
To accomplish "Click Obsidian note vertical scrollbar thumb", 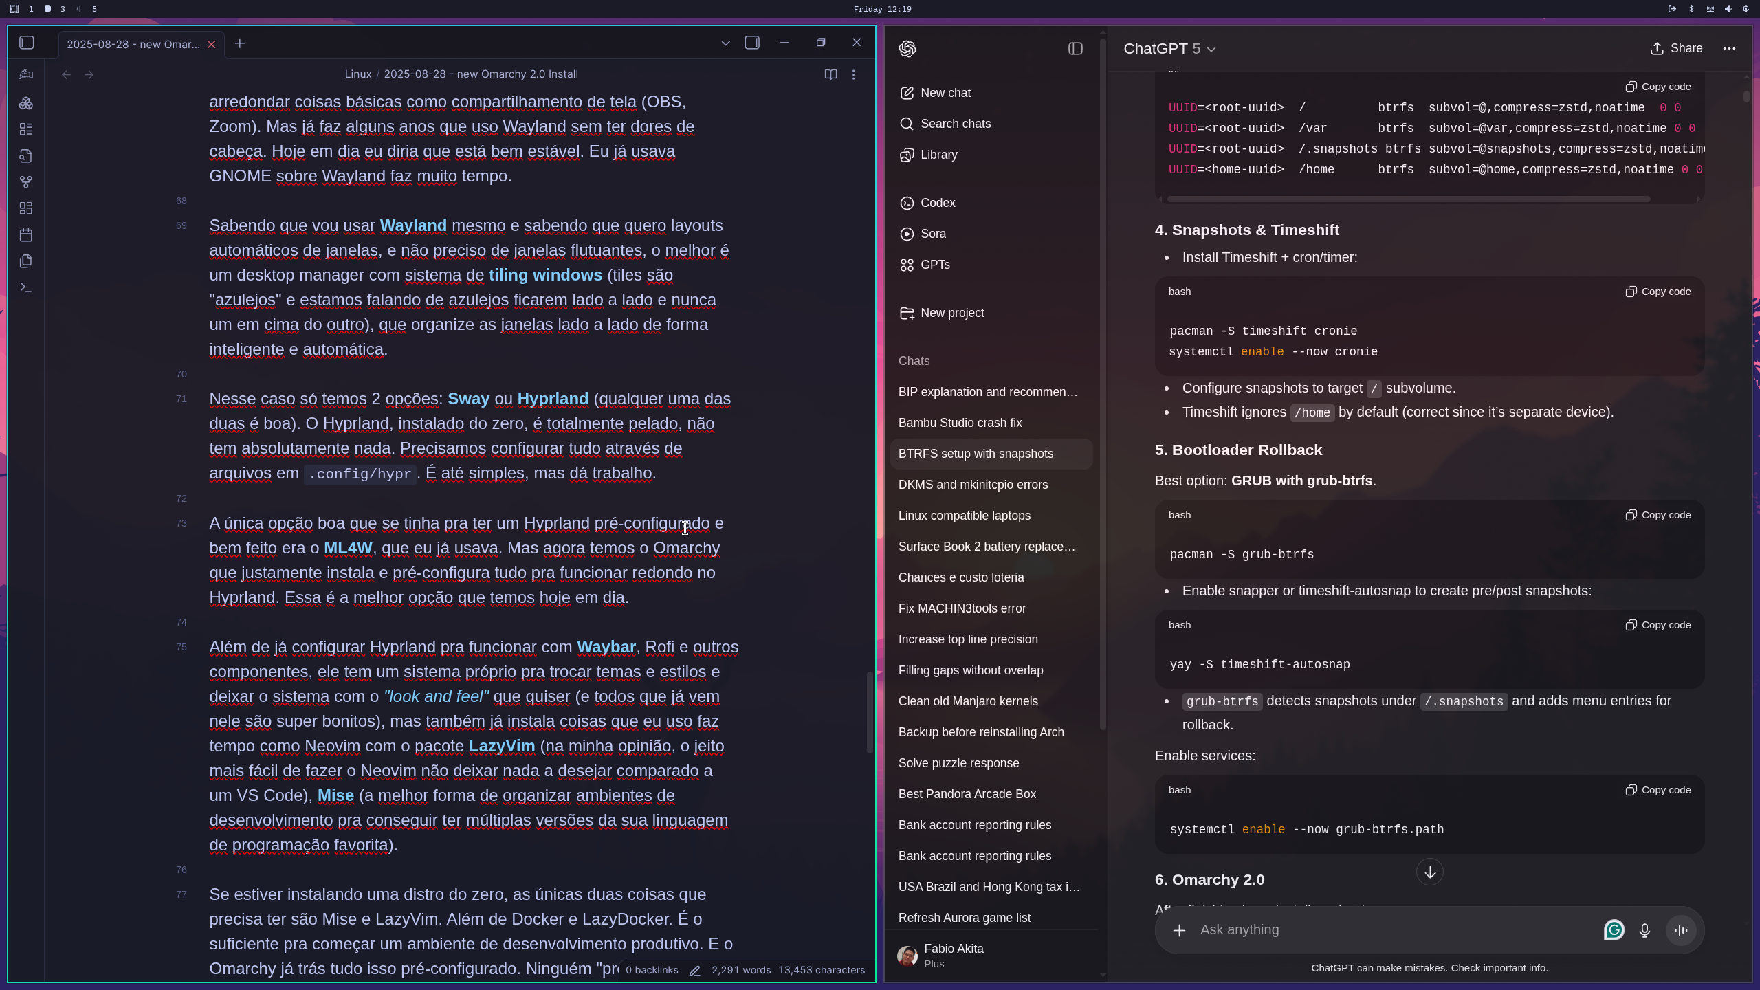I will click(x=869, y=712).
